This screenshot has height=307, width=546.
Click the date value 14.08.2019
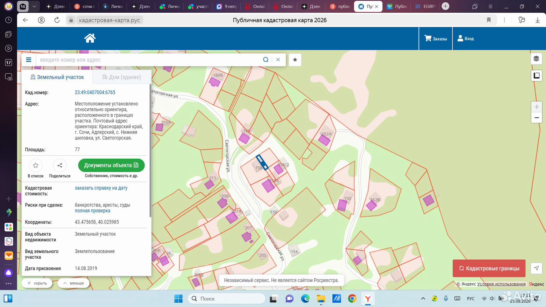(86, 269)
